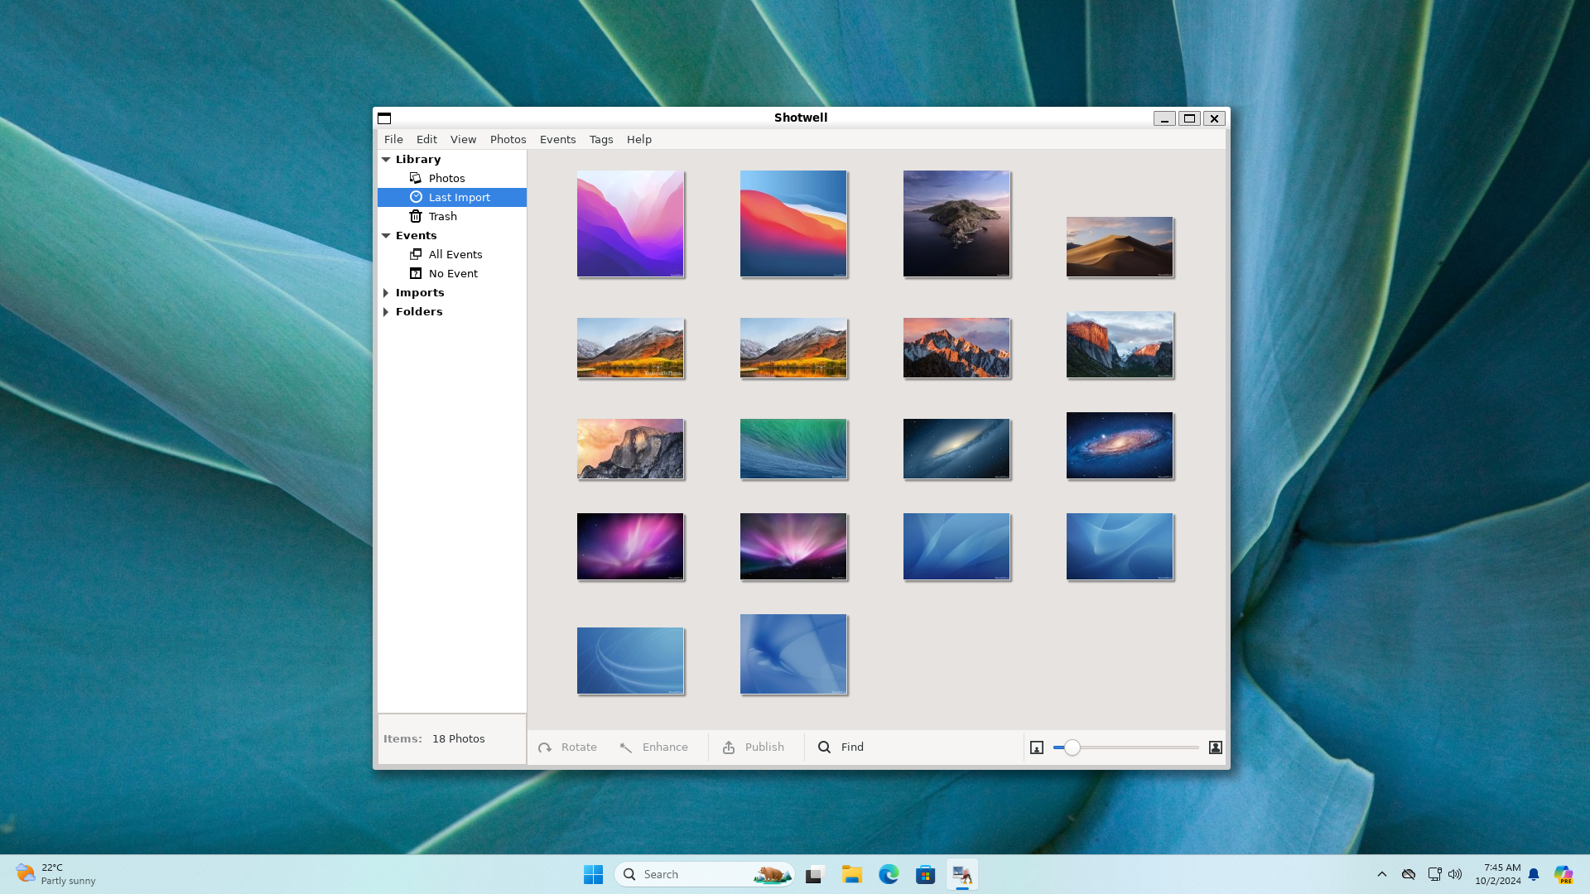Select the El Capitan cliff thumbnail
The width and height of the screenshot is (1590, 894).
point(1120,344)
